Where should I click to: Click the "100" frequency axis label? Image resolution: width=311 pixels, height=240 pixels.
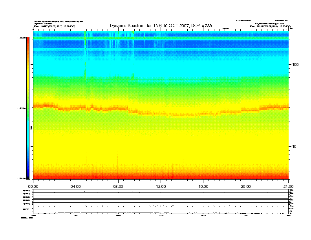(x=295, y=65)
